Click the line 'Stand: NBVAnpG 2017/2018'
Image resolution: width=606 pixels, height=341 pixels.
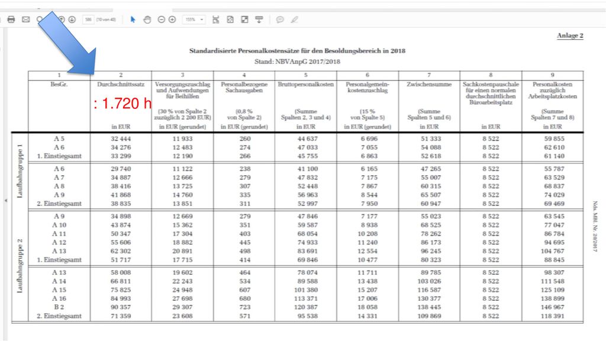(297, 62)
